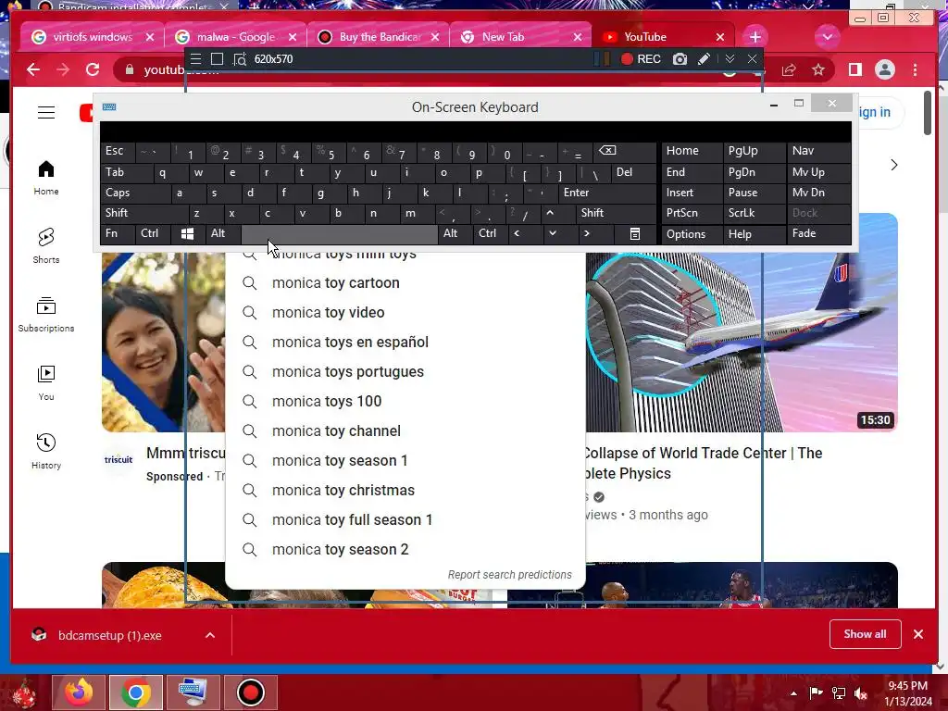The image size is (948, 711).
Task: Toggle right Shift on On-Screen Keyboard
Action: pyautogui.click(x=616, y=213)
